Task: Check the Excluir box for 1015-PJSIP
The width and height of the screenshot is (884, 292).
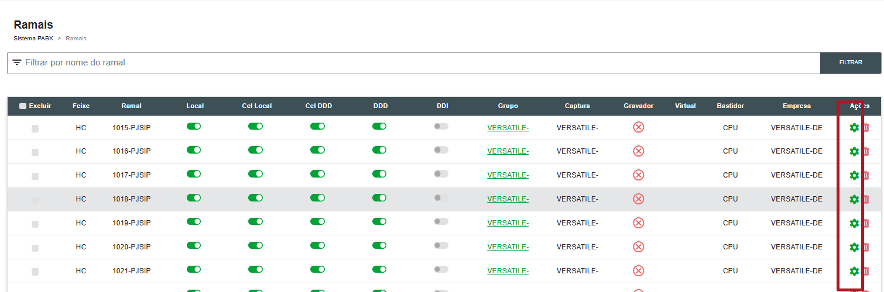Action: click(x=35, y=128)
